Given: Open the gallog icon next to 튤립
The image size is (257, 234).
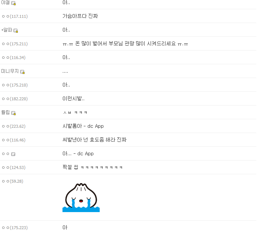Looking at the screenshot, I should [13, 113].
